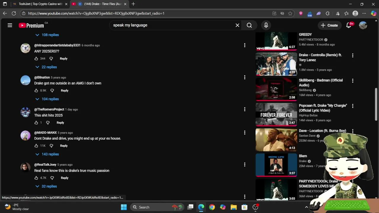Reply to @RealTalkJoey's comment
The height and width of the screenshot is (213, 379).
pyautogui.click(x=65, y=178)
